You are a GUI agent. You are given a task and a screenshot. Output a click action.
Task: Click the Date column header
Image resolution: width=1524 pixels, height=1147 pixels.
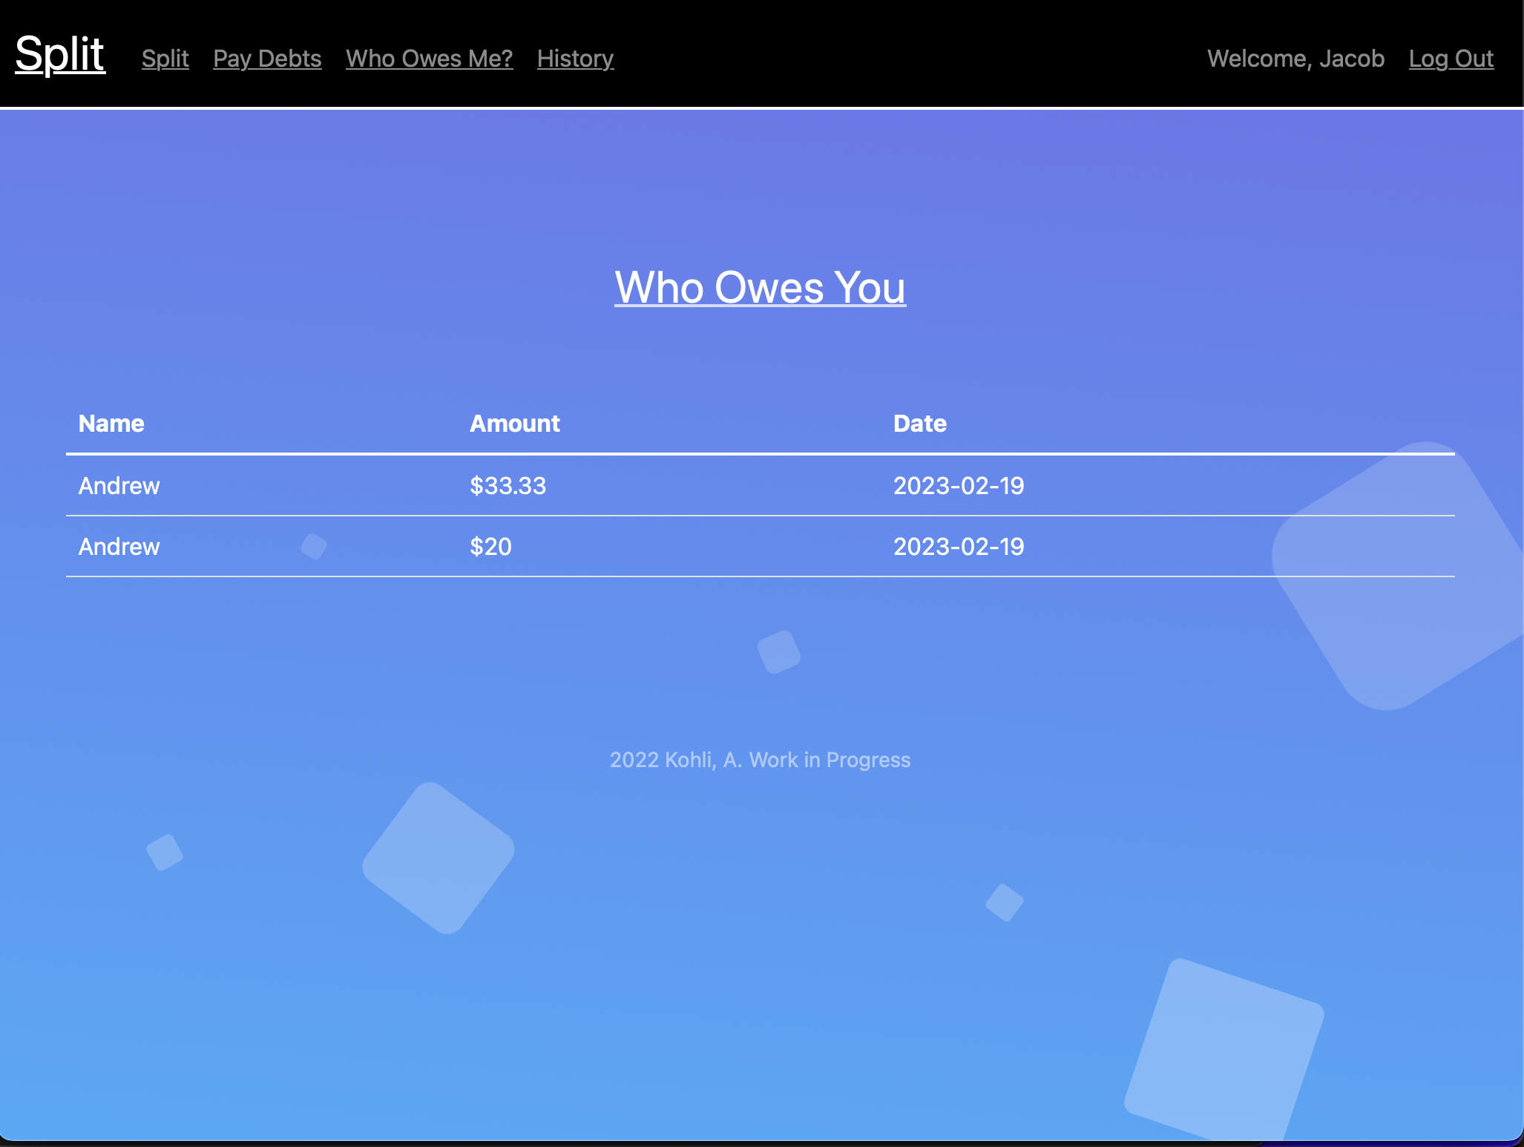[919, 424]
